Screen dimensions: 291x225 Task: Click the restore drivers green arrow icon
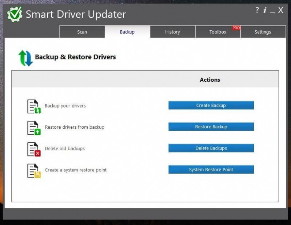(33, 127)
